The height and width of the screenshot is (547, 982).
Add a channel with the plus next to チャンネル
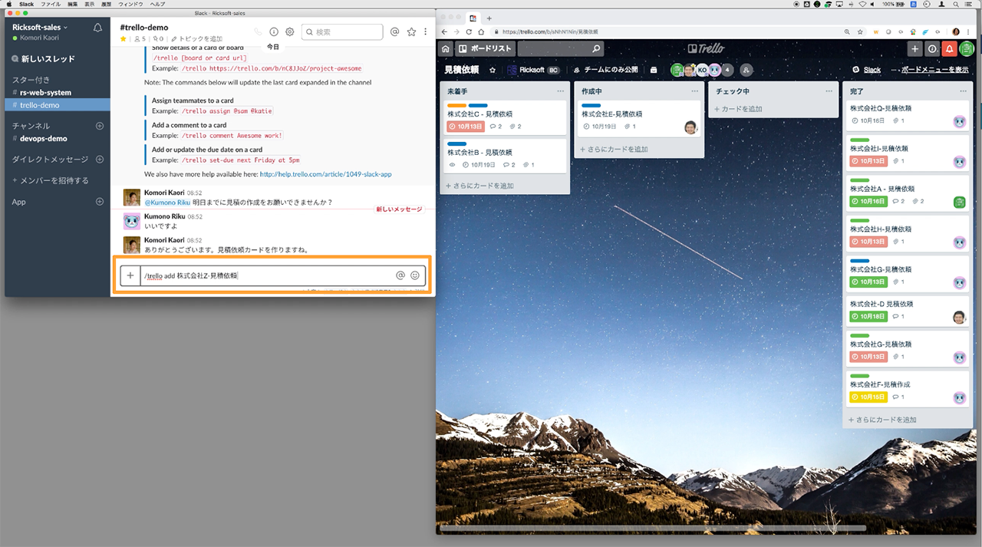tap(99, 126)
